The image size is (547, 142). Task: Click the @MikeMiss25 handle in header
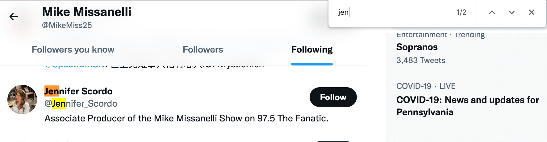pyautogui.click(x=67, y=25)
